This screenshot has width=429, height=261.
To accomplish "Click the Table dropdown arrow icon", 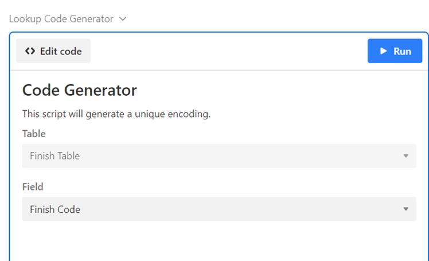I will [405, 156].
